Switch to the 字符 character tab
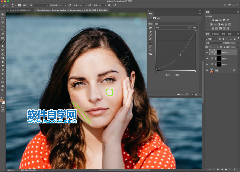Screen dimensions: 240x172 [223, 34]
